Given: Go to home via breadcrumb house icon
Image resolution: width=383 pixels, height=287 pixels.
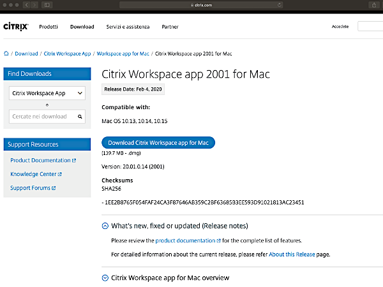Looking at the screenshot, I should pyautogui.click(x=6, y=54).
